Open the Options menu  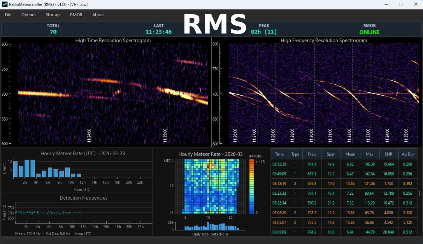point(29,15)
